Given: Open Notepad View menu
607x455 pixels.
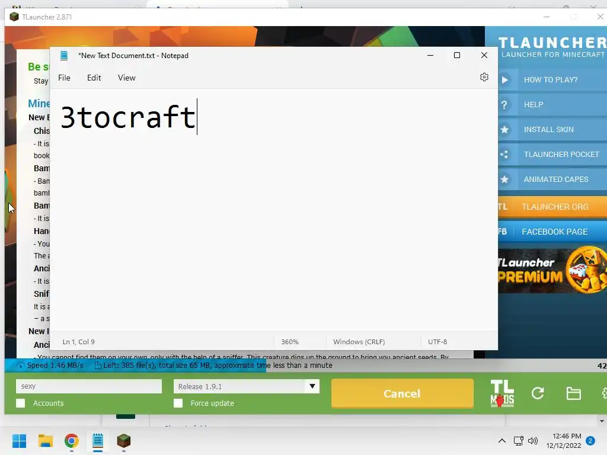Looking at the screenshot, I should (127, 78).
